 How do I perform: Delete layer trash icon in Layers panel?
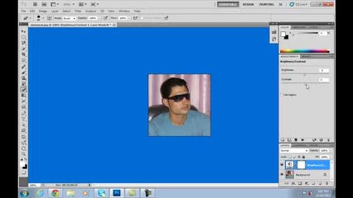tap(327, 184)
